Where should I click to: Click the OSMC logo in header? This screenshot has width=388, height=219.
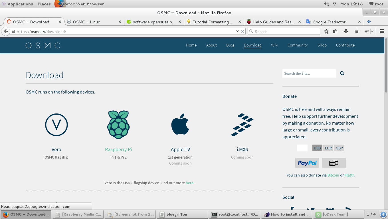pyautogui.click(x=43, y=45)
